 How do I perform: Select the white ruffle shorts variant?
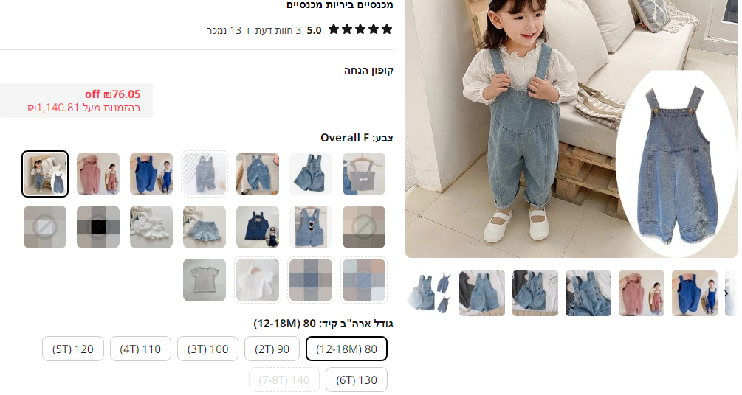151,227
